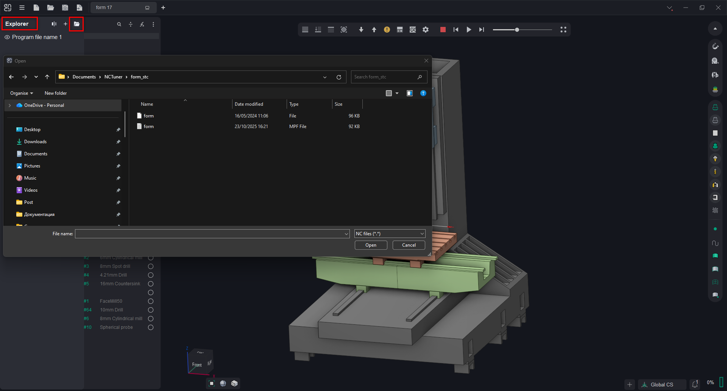Start simulation with the play button

(469, 30)
